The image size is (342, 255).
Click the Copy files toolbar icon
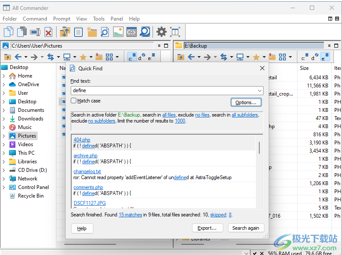[x=9, y=32]
